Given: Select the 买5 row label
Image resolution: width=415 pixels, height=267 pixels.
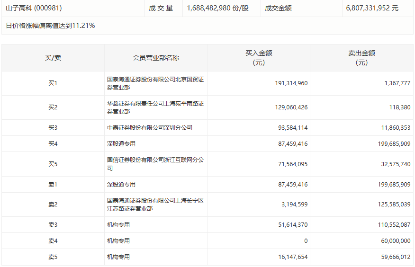Looking at the screenshot, I should (53, 164).
